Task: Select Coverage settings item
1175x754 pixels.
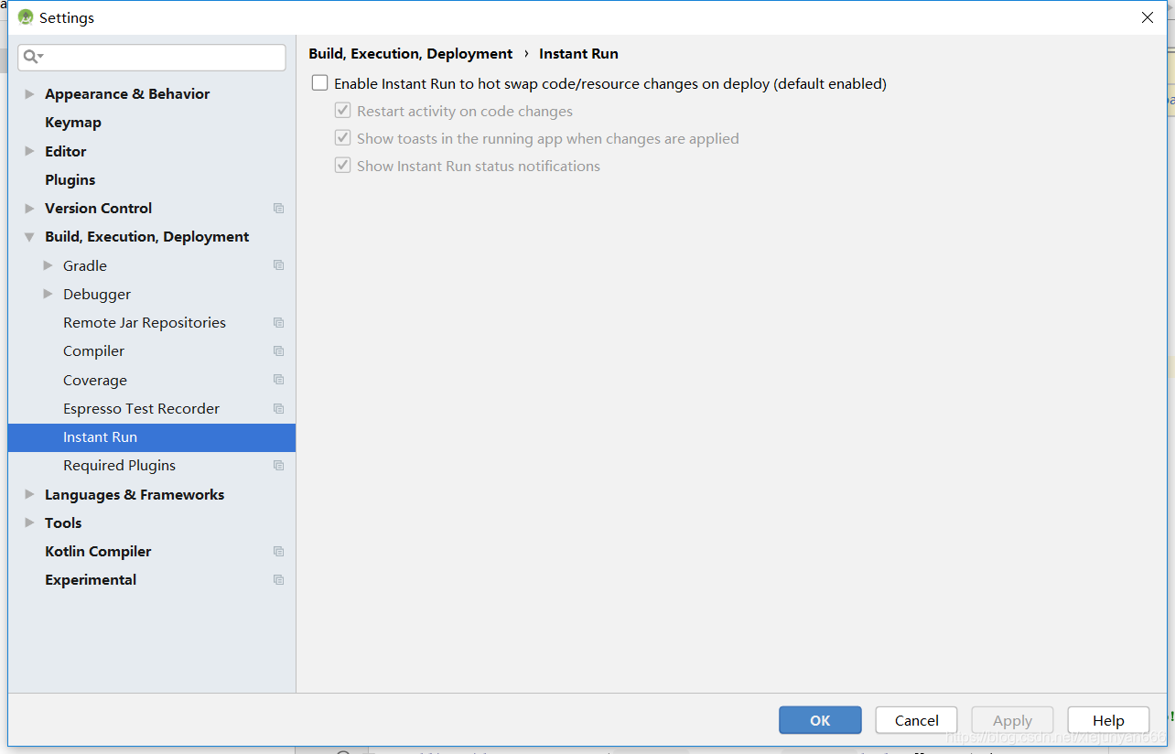Action: coord(95,381)
